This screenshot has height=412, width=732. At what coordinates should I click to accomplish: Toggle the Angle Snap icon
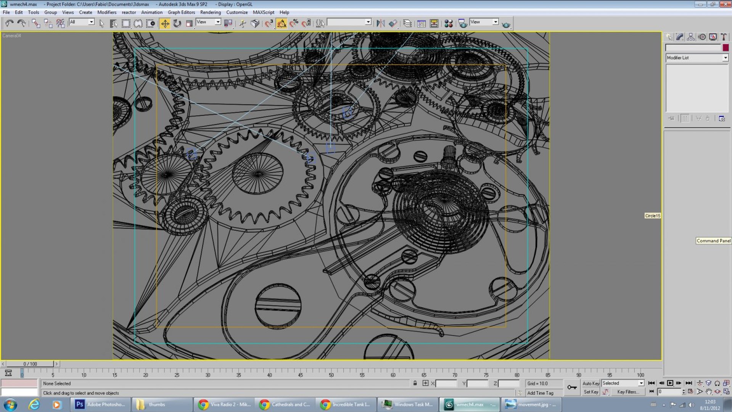(x=282, y=24)
